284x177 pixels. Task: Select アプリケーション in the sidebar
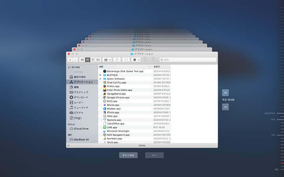82,82
